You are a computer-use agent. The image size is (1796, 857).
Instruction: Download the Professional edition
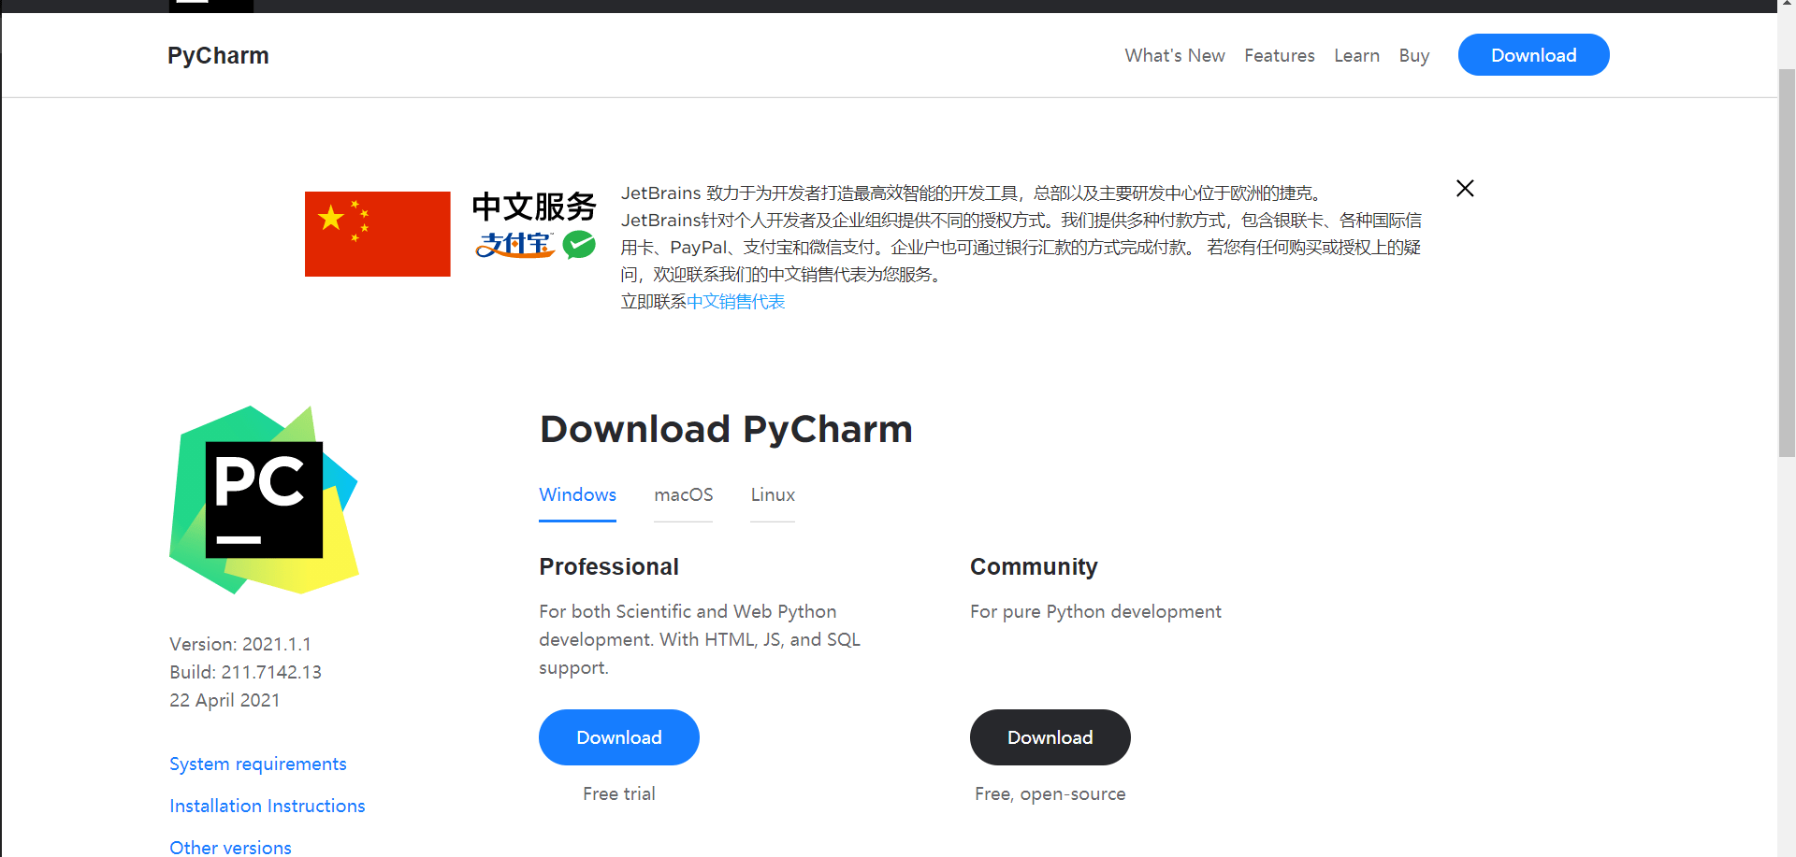(x=618, y=737)
